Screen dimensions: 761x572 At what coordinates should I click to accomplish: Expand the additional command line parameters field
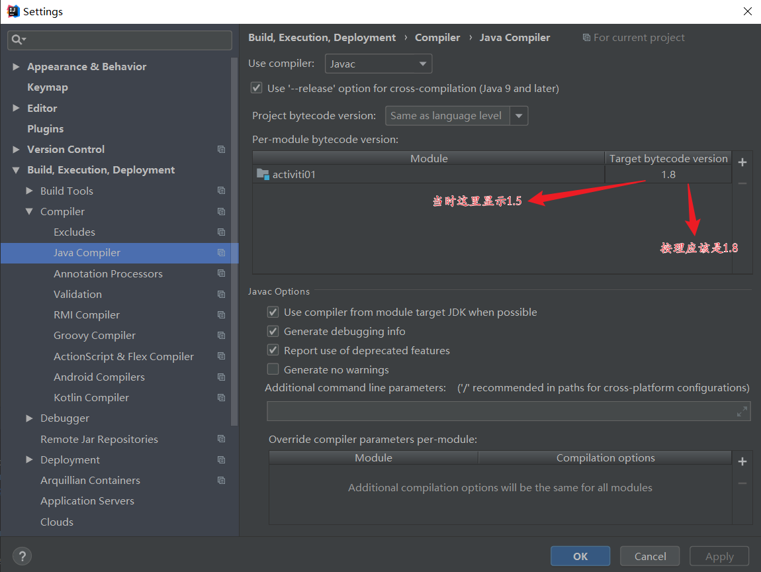coord(742,412)
